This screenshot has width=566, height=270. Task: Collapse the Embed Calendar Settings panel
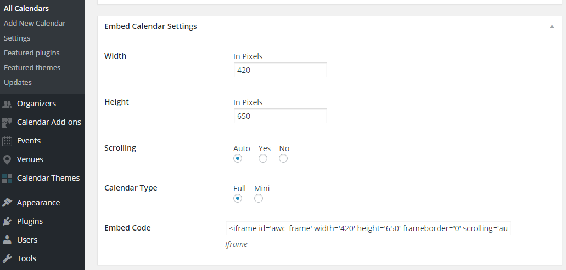[x=552, y=26]
